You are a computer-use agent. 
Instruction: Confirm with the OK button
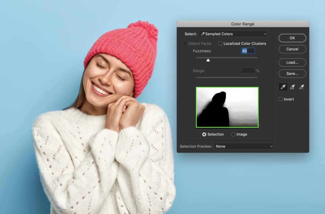(x=292, y=38)
